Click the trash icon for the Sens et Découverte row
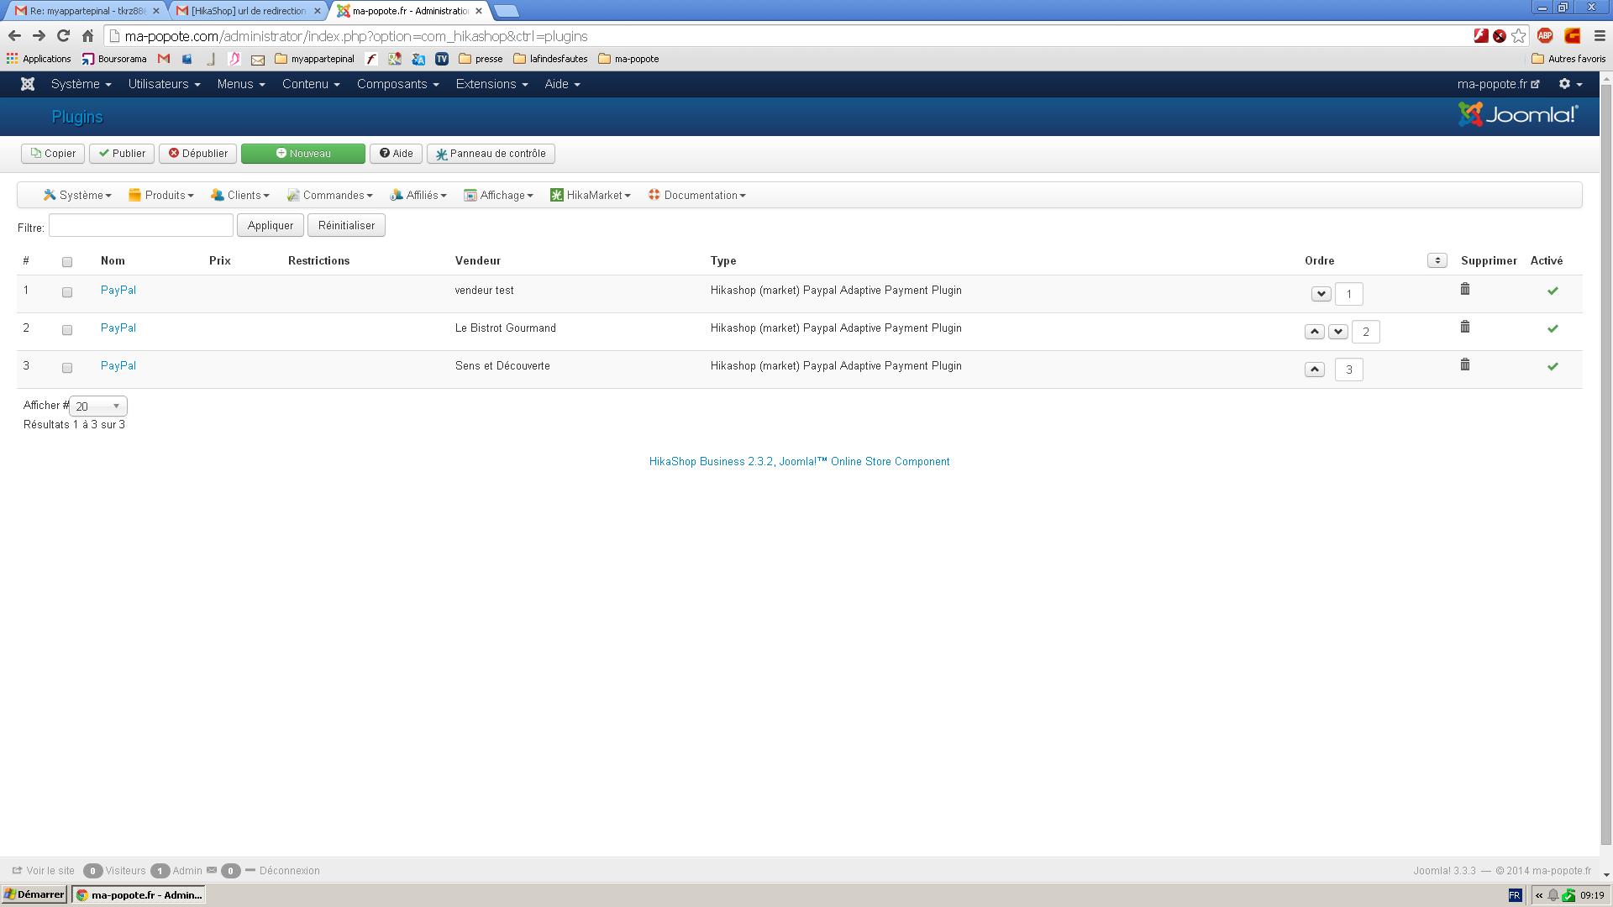1613x907 pixels. (x=1464, y=365)
